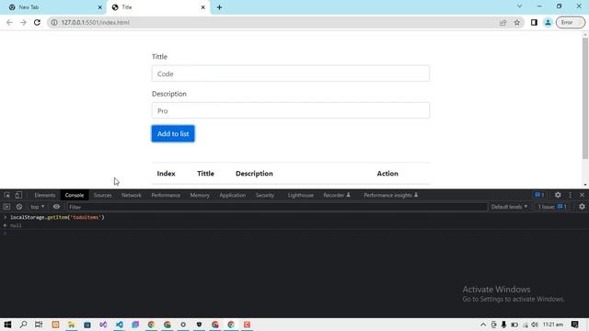Click the microphone tray icon
Viewport: 589px width, 331px height.
click(x=503, y=325)
